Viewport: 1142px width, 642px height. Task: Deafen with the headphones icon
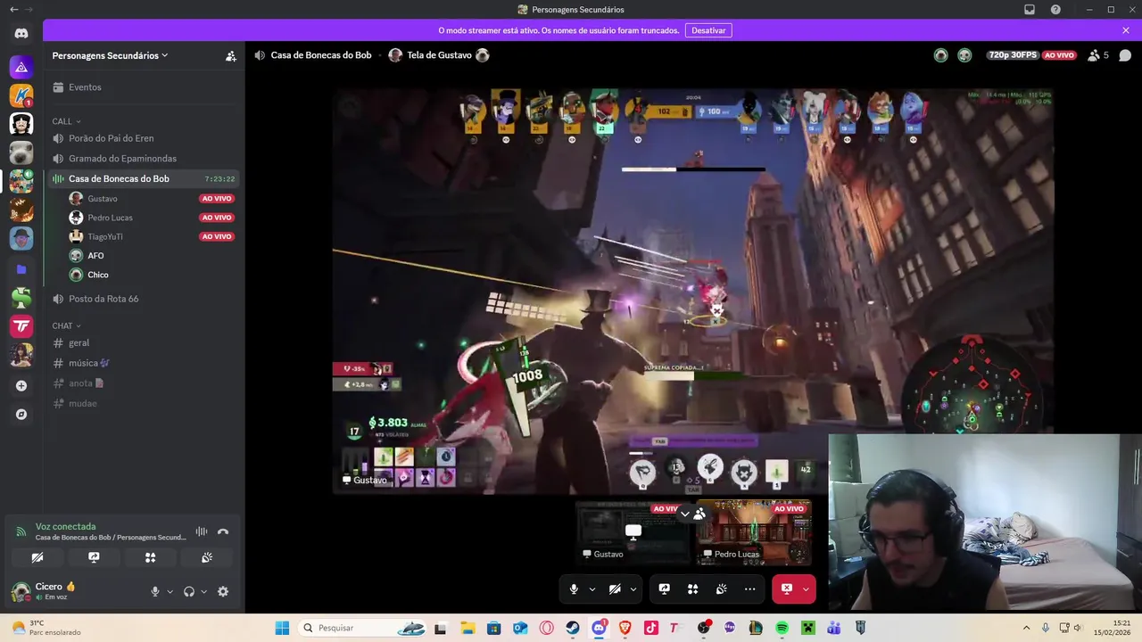click(x=189, y=591)
